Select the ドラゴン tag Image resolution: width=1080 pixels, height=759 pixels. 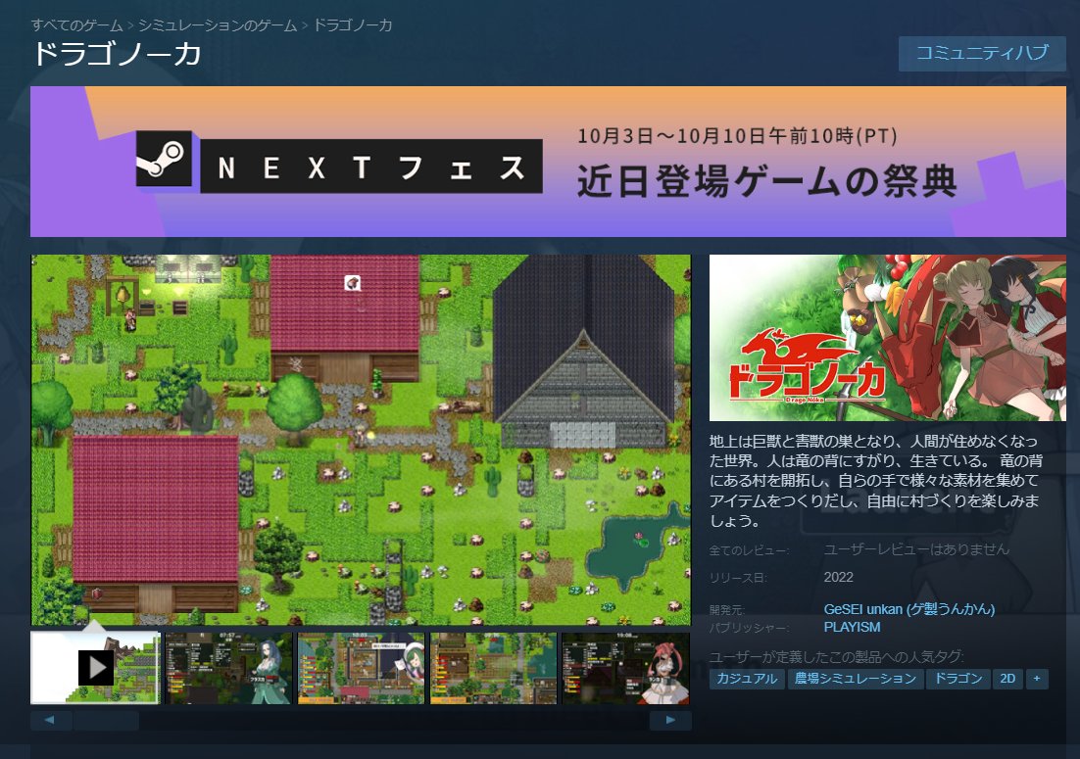pyautogui.click(x=957, y=679)
